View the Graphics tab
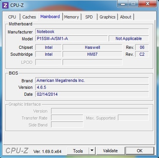 [108, 17]
